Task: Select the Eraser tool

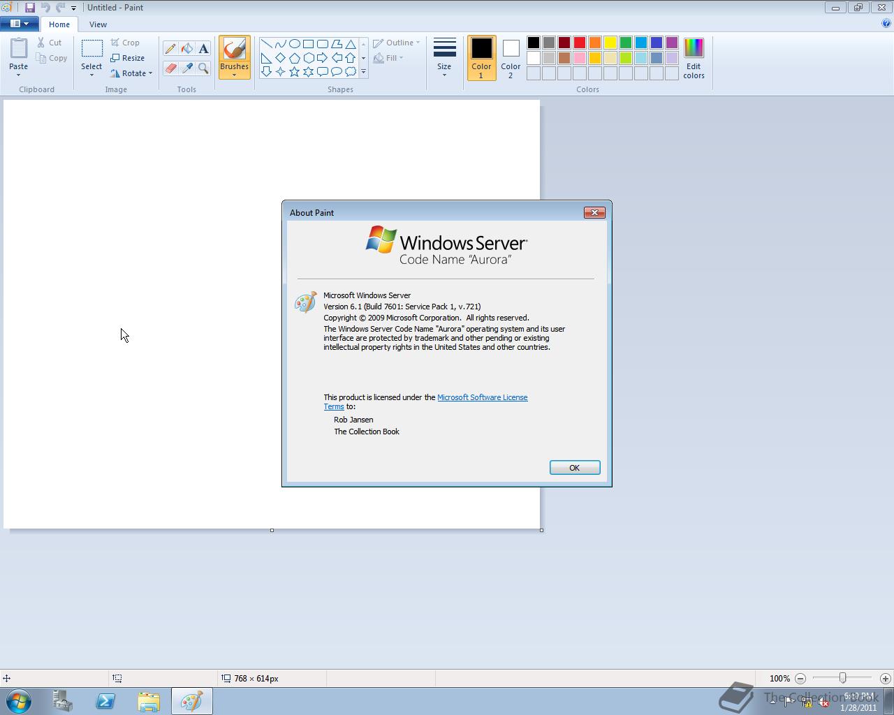Action: [x=170, y=68]
